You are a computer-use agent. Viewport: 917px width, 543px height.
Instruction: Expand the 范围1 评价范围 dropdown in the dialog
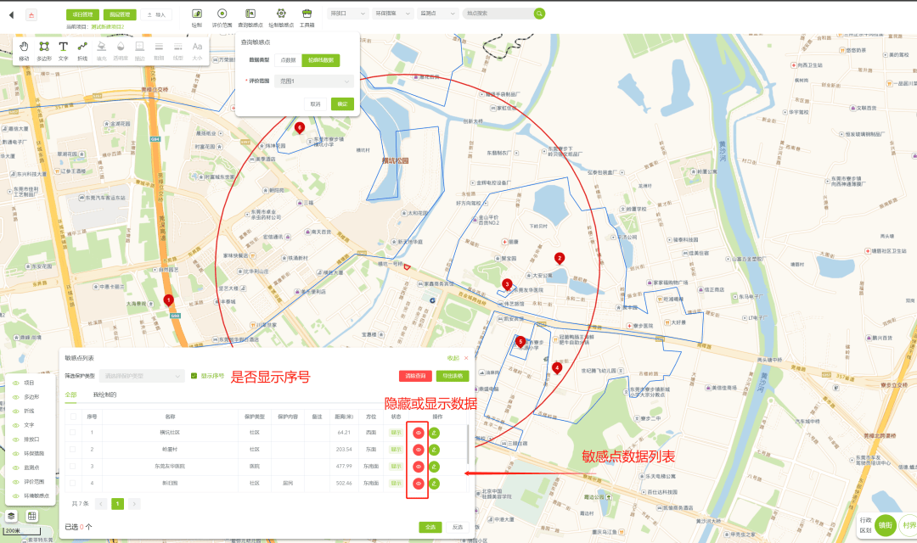tap(314, 81)
